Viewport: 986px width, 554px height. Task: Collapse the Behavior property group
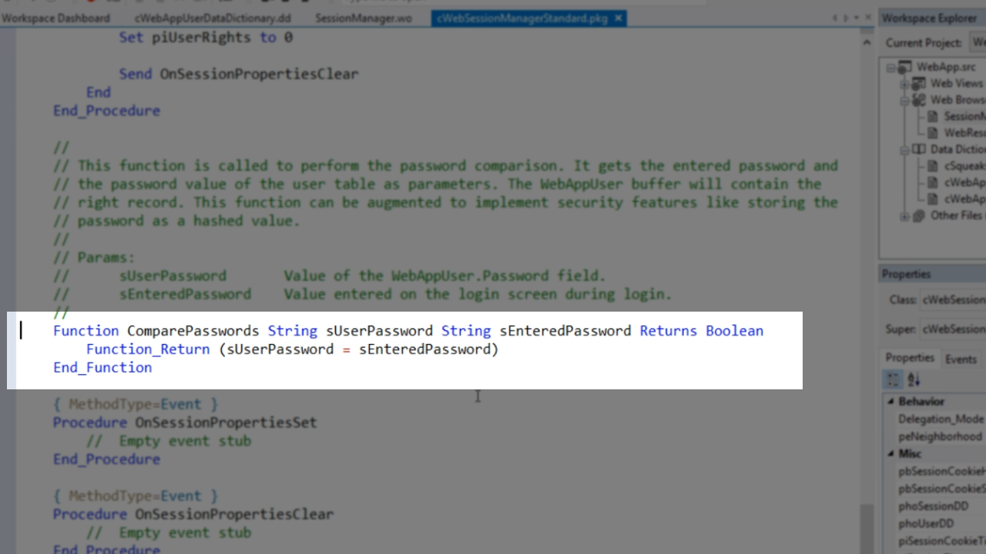(x=891, y=402)
